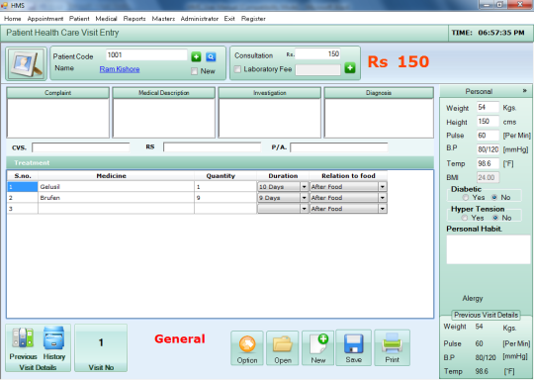Click the Height field in Personal panel
Screen dimensions: 534x380
tap(488, 122)
